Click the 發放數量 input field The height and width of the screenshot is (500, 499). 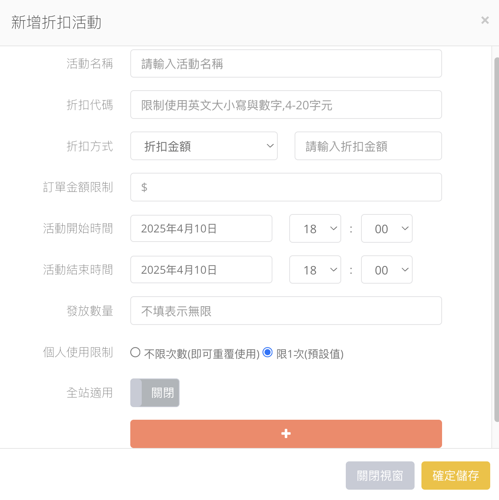pyautogui.click(x=286, y=311)
